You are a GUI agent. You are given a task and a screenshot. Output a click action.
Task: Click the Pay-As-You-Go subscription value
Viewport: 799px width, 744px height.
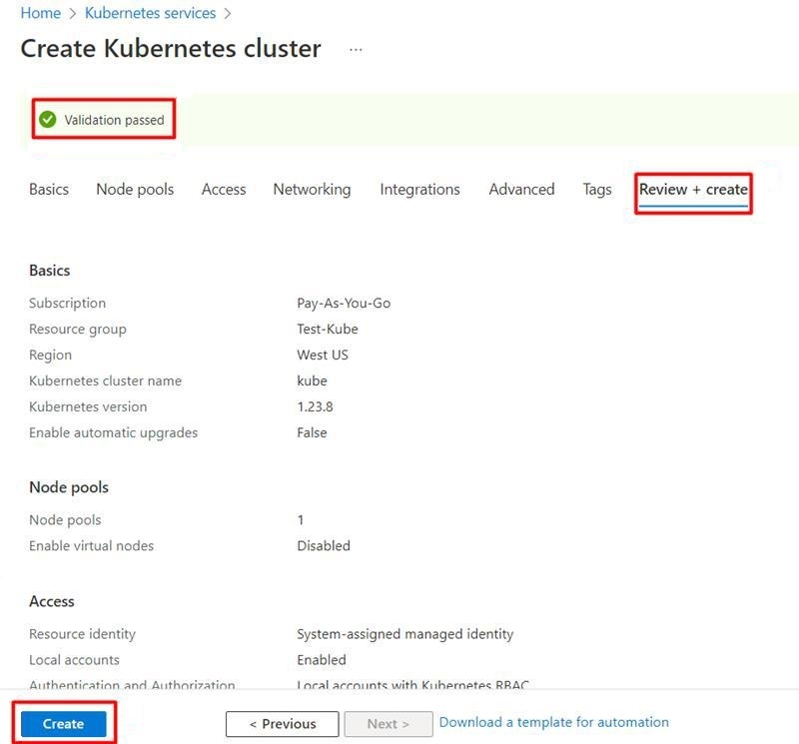[x=344, y=303]
